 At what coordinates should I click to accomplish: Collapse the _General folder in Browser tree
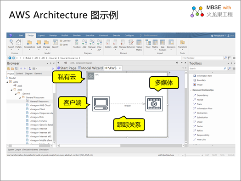(x=16, y=94)
